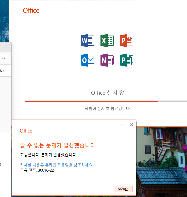Click the 닫기(C) button
Screen dimensions: 187x197
123,189
